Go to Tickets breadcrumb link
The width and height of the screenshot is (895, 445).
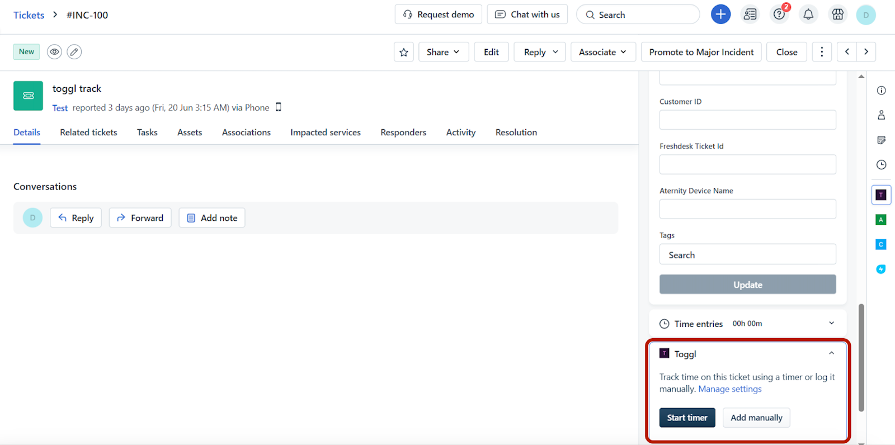29,15
